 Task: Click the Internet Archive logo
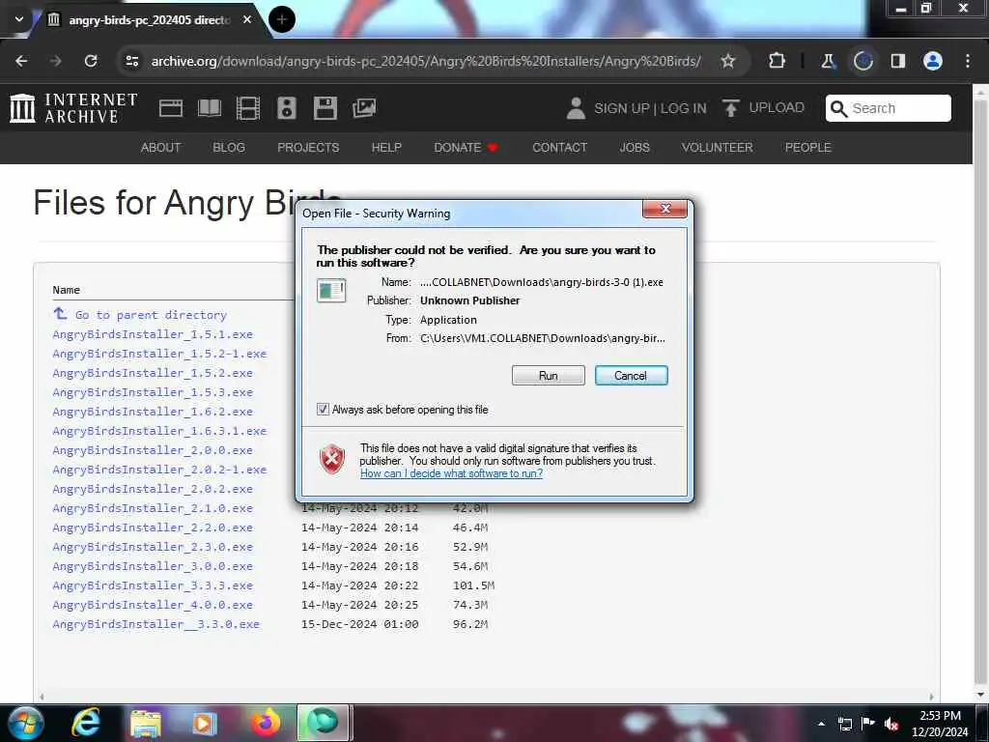(x=73, y=108)
